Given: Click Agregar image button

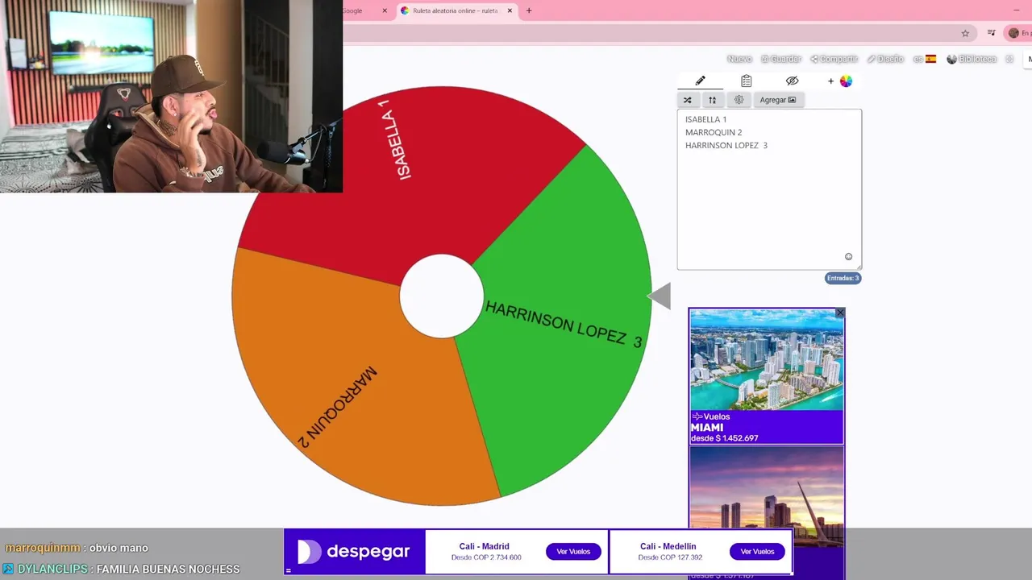Looking at the screenshot, I should pos(778,100).
